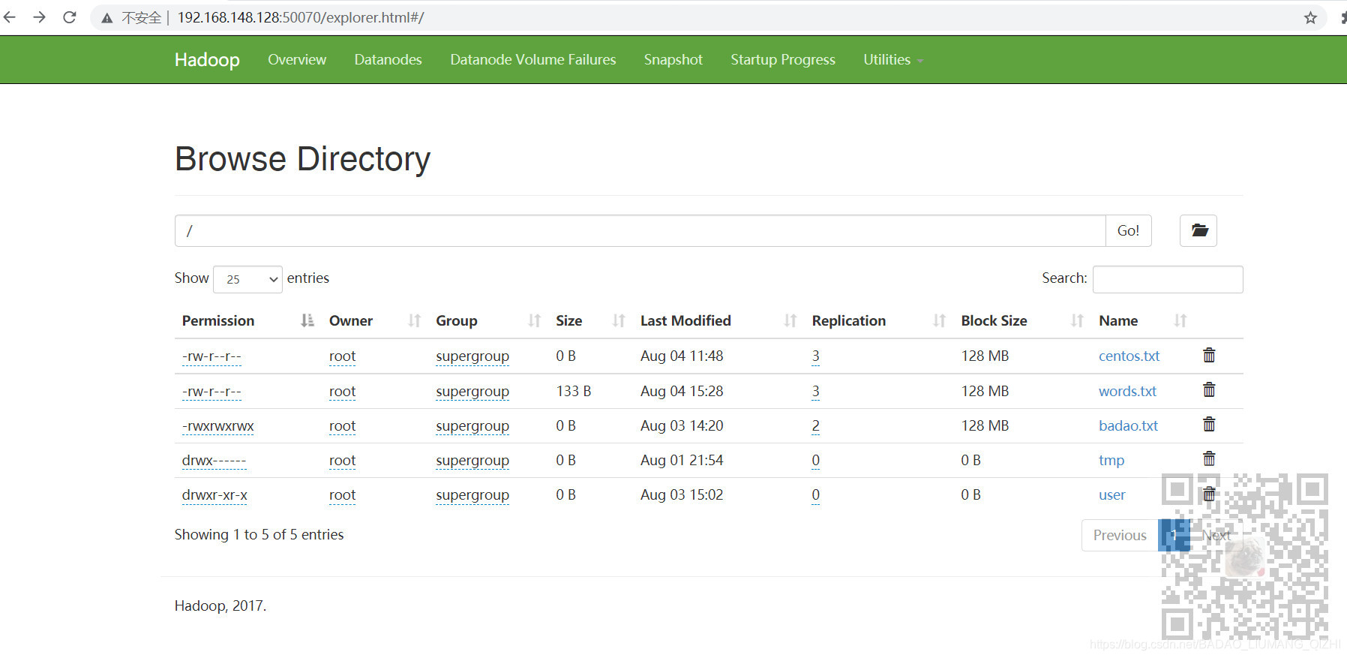Go back in browser history
Image resolution: width=1347 pixels, height=658 pixels.
point(10,17)
